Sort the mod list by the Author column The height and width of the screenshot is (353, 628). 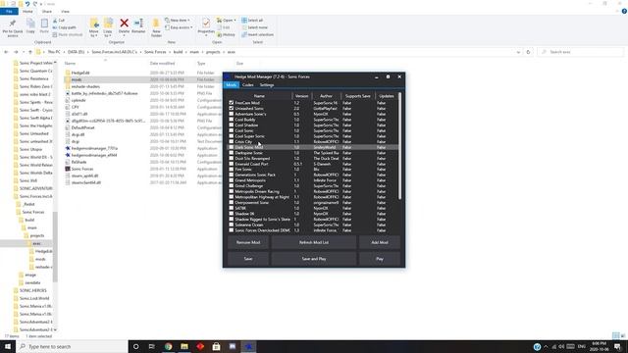tap(326, 96)
